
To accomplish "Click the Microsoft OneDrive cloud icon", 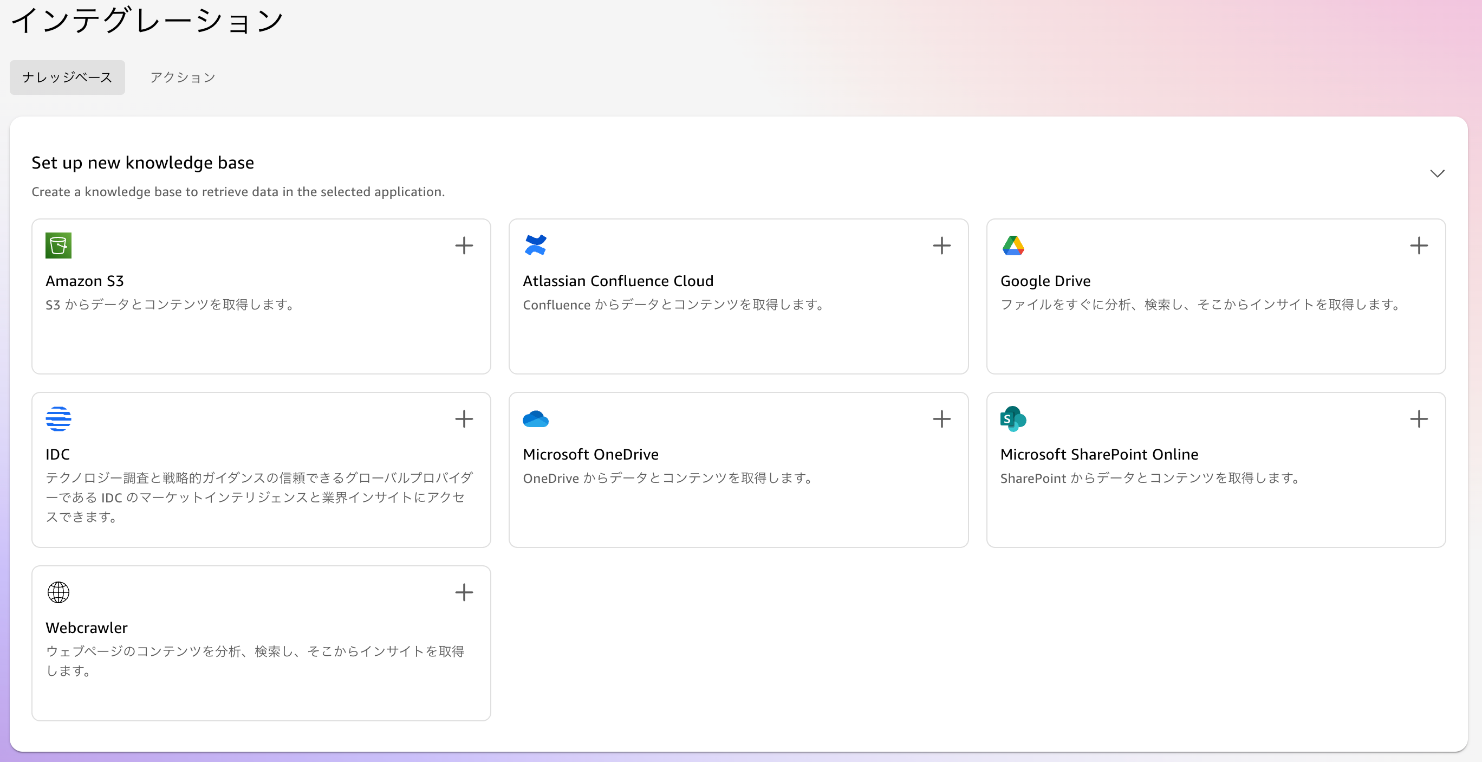I will pyautogui.click(x=535, y=419).
